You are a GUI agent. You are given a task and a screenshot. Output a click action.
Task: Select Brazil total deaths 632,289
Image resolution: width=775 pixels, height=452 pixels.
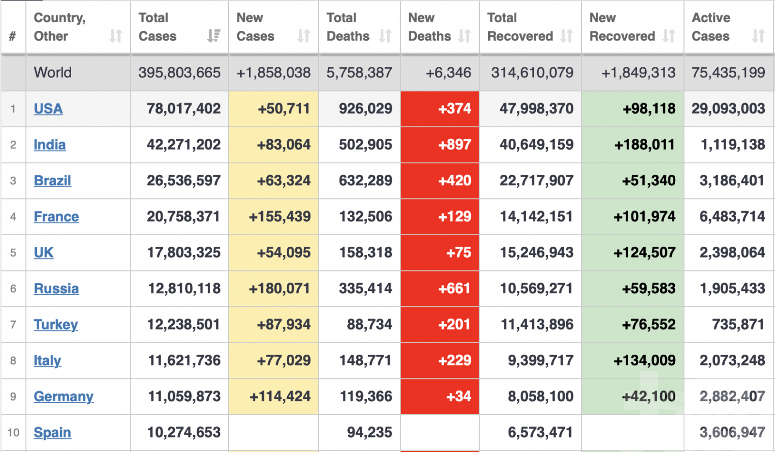tap(366, 181)
